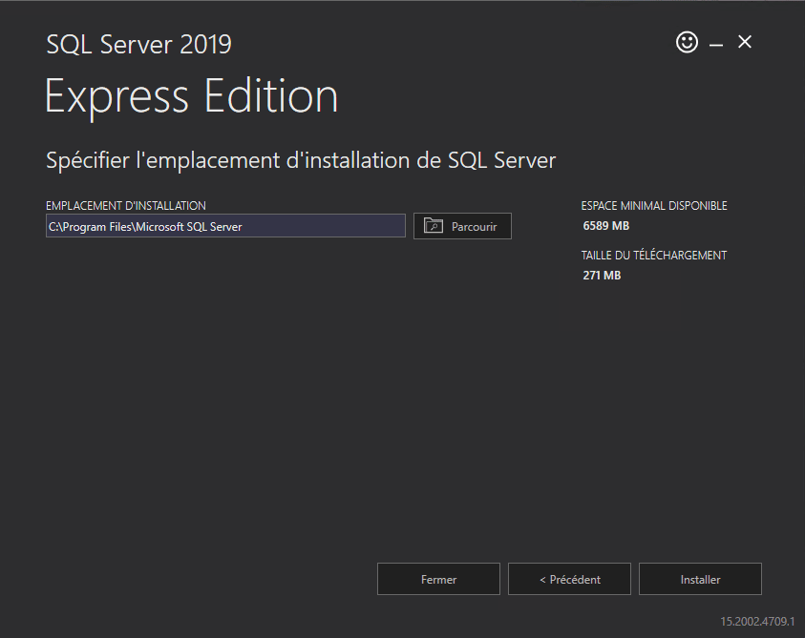Start installation with the Installer button

click(x=700, y=579)
